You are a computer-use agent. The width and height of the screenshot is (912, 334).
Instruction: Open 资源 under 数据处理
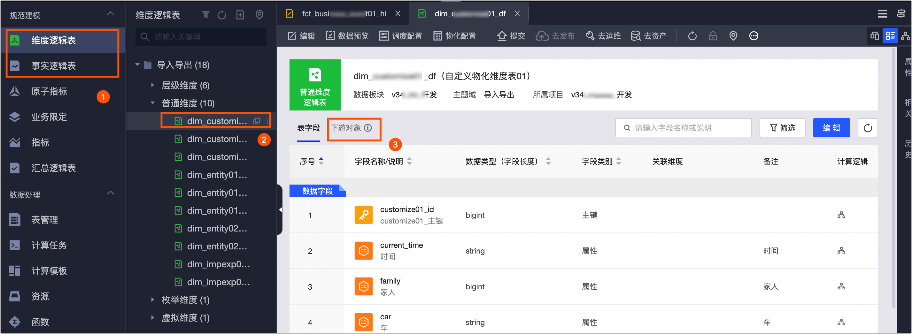[x=40, y=296]
